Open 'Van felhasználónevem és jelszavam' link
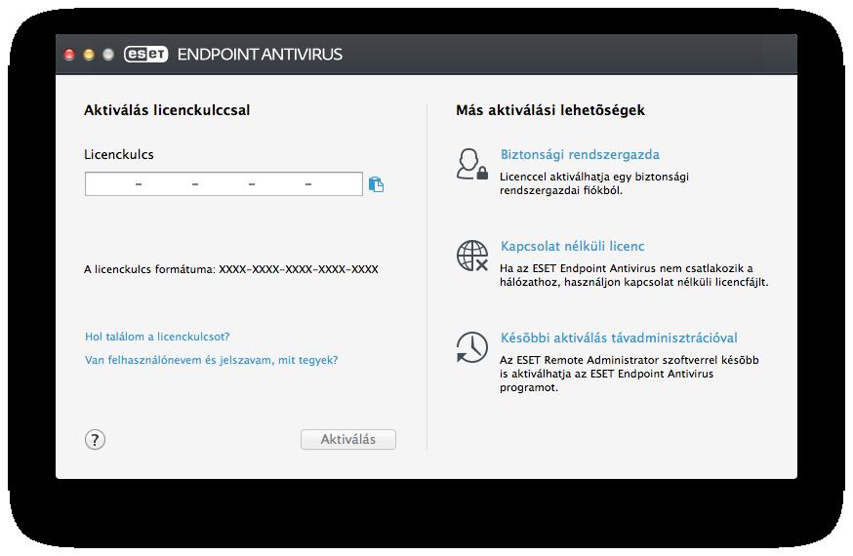 click(x=211, y=360)
